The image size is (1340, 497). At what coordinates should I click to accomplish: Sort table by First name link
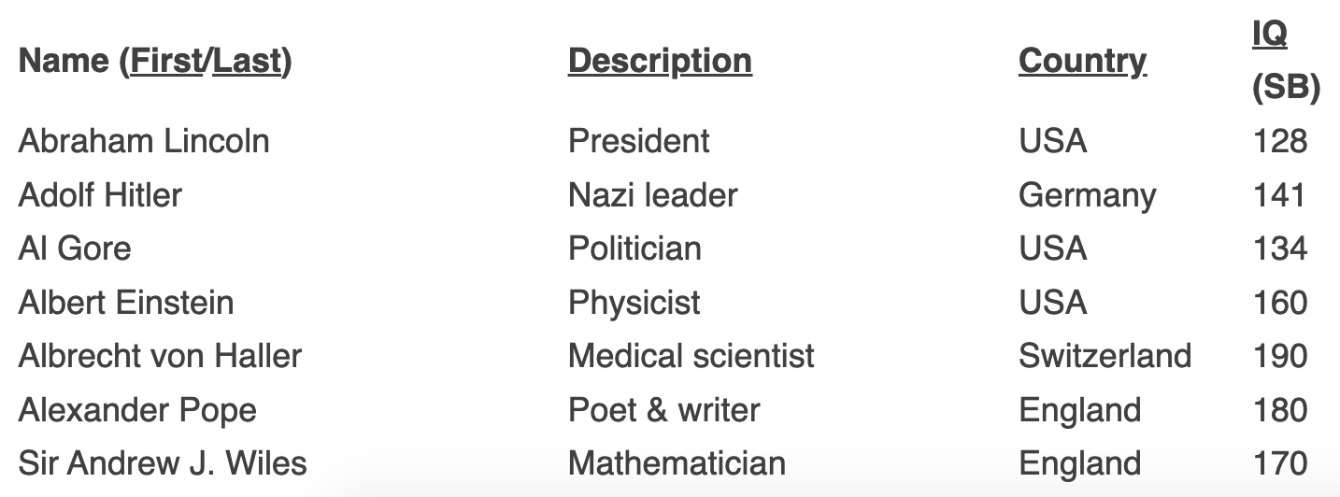[166, 61]
